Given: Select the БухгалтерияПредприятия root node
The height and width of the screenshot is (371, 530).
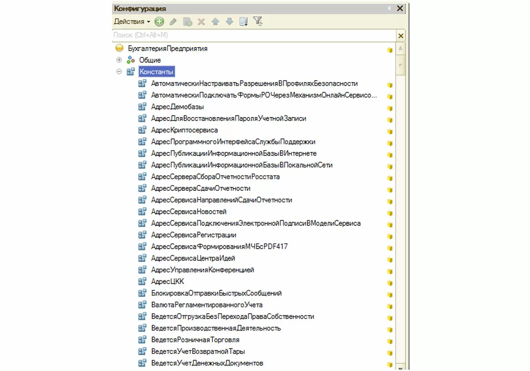Looking at the screenshot, I should (167, 49).
